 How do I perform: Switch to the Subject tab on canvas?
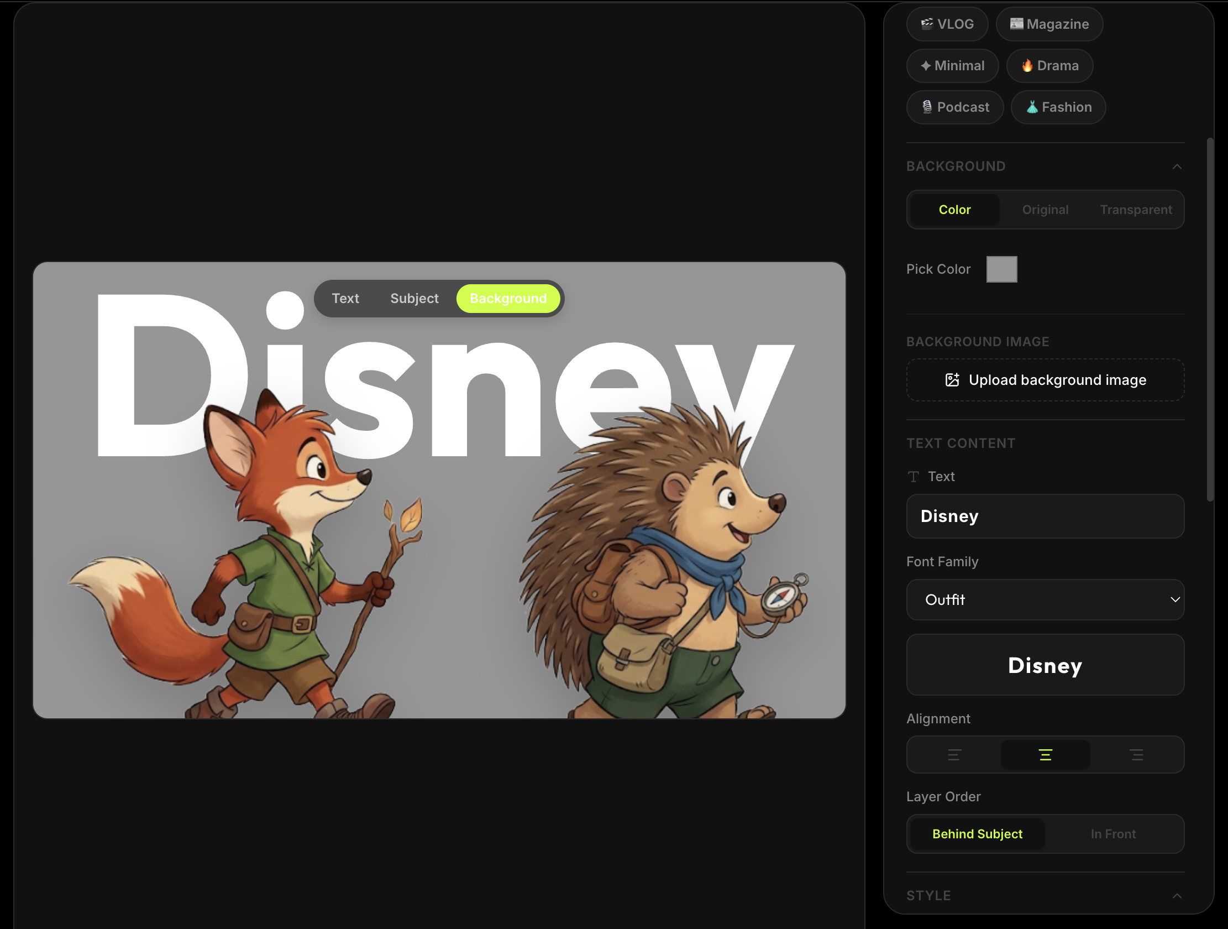tap(414, 299)
